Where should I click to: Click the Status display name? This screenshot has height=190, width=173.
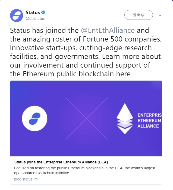tap(33, 12)
